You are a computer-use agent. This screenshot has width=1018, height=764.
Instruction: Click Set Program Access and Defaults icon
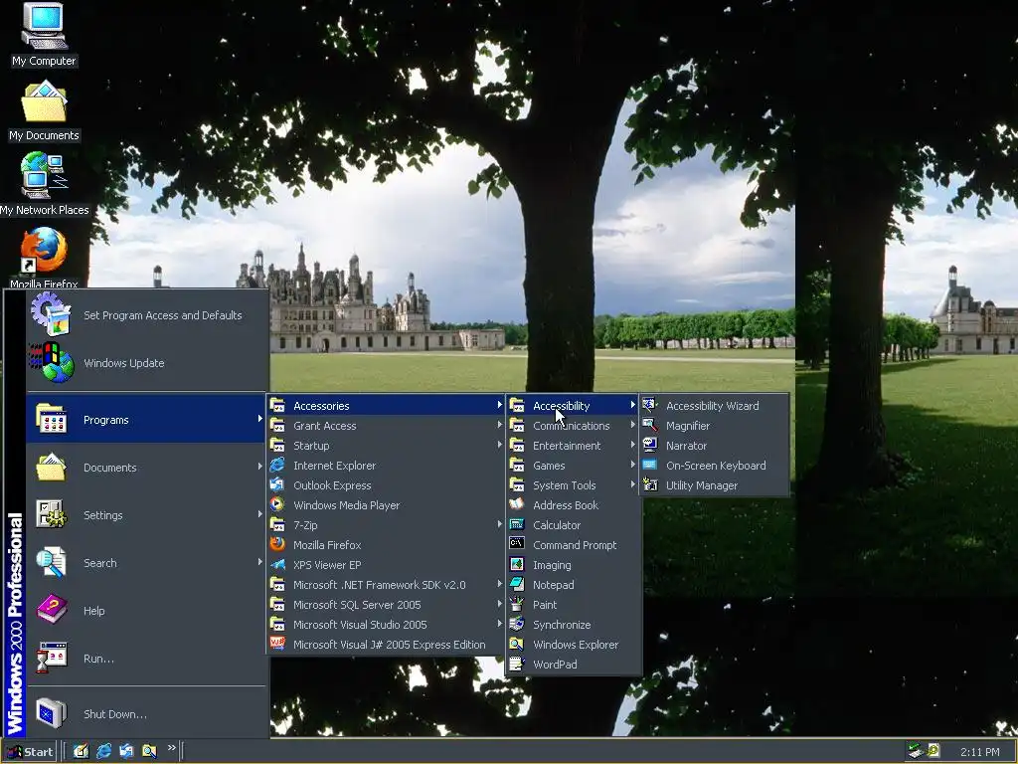click(x=50, y=314)
